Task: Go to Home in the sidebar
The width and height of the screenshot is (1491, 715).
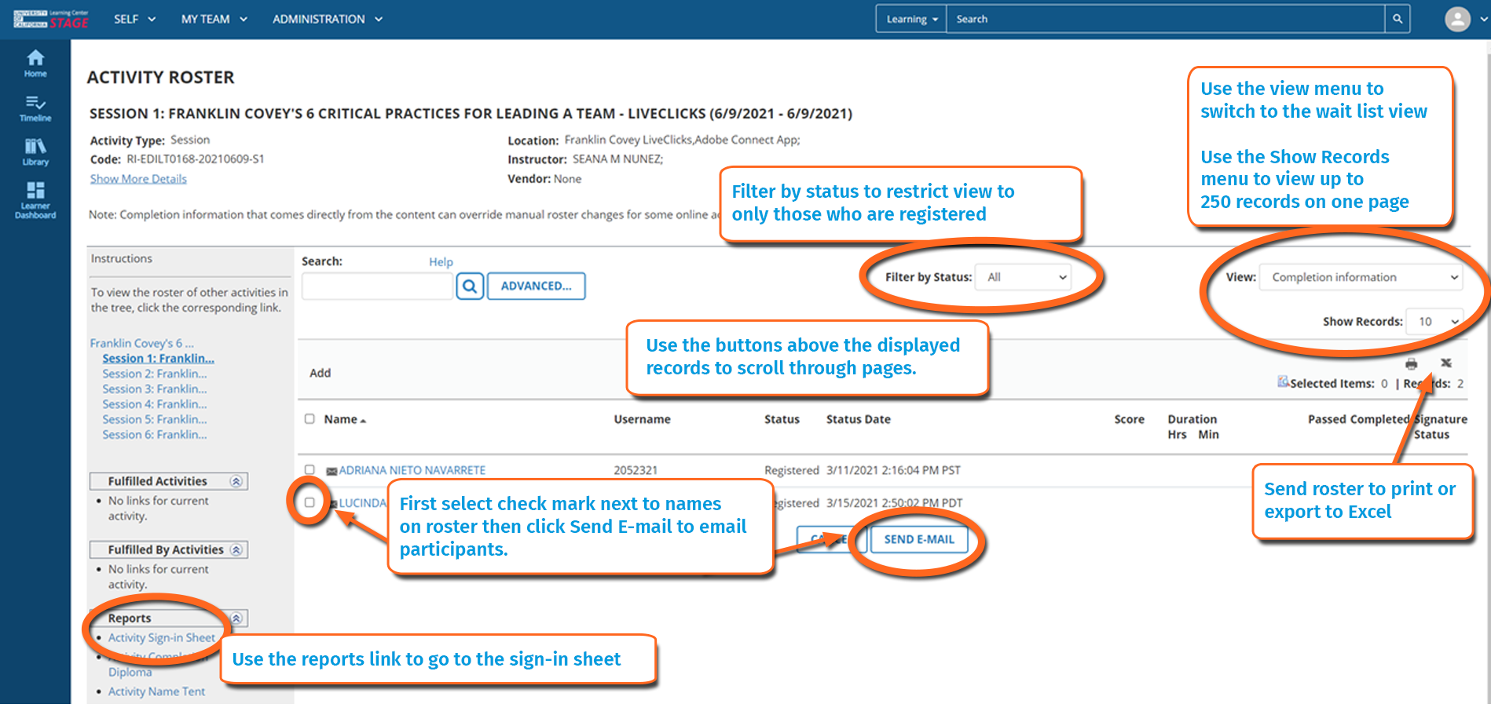Action: [35, 63]
